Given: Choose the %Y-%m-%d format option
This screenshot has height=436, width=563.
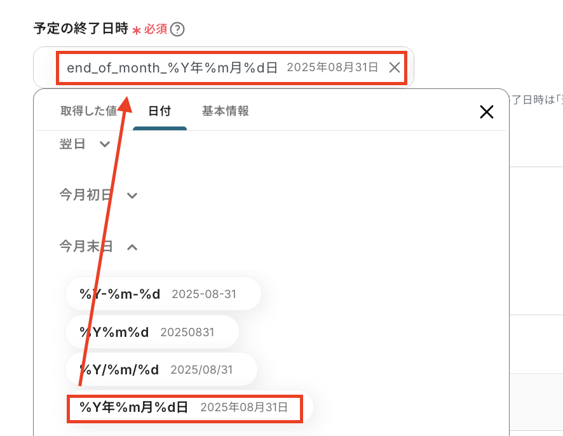Looking at the screenshot, I should (x=163, y=294).
